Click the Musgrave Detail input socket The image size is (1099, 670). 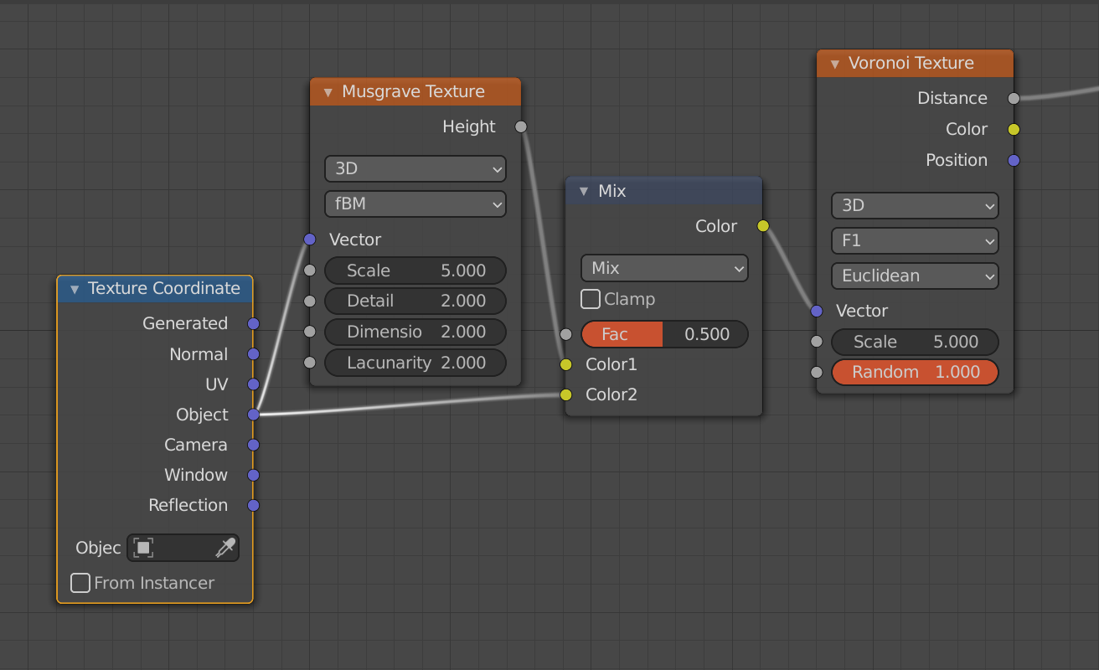coord(310,301)
